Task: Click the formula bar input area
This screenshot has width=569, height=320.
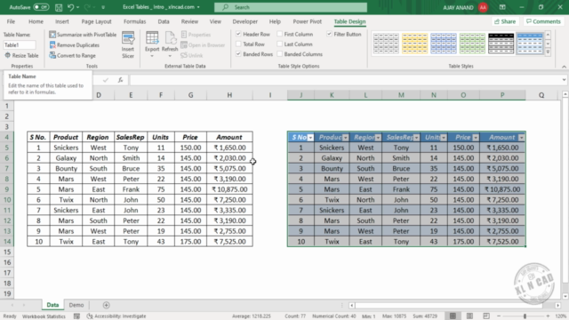Action: coord(345,80)
